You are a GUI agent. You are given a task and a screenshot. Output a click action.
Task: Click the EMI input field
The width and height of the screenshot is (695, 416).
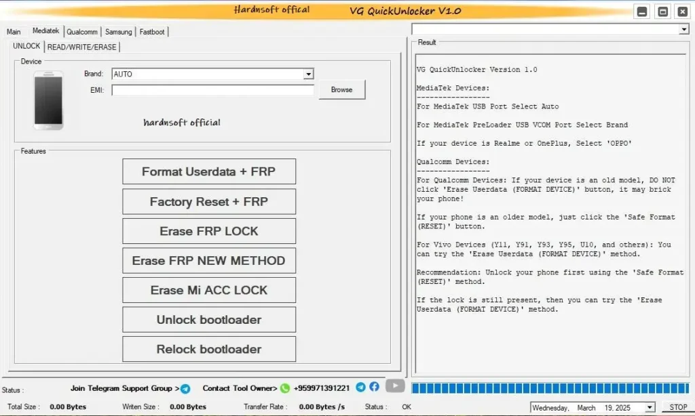[212, 90]
